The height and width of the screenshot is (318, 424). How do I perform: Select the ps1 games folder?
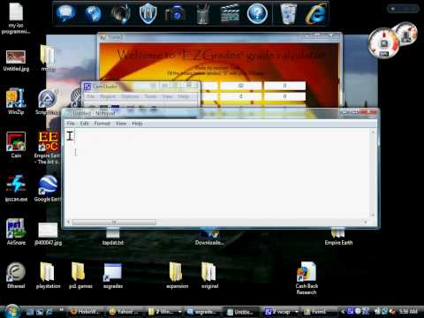pyautogui.click(x=80, y=276)
